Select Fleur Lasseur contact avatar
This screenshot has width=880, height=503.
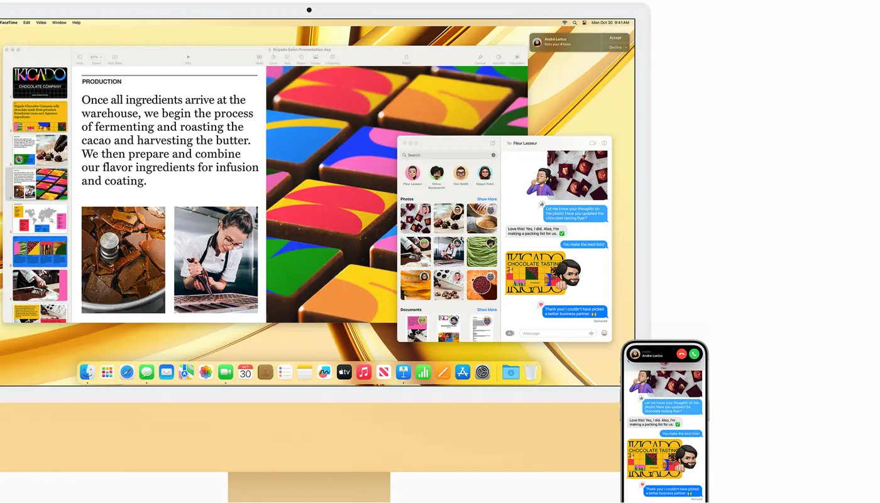click(412, 173)
